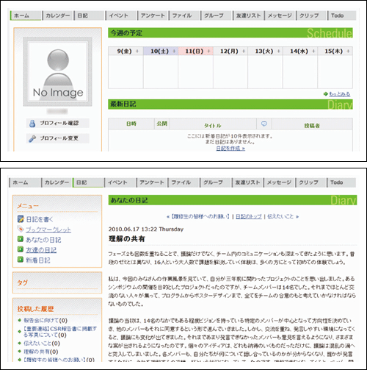Switch to the カレンダー tab in top navigation
This screenshot has height=370, width=367.
pyautogui.click(x=58, y=15)
